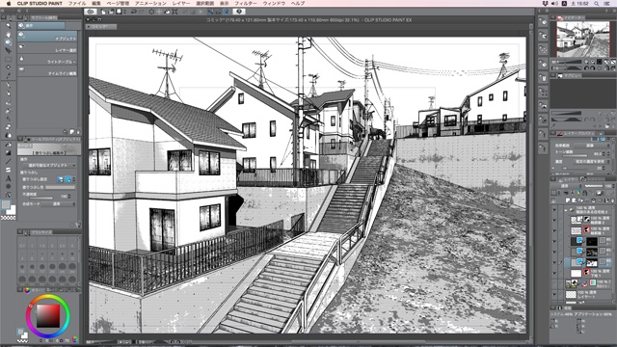Viewport: 617px width, 347px height.
Task: Click the 塗りつぶし色 fill color swatch
Action: click(60, 188)
